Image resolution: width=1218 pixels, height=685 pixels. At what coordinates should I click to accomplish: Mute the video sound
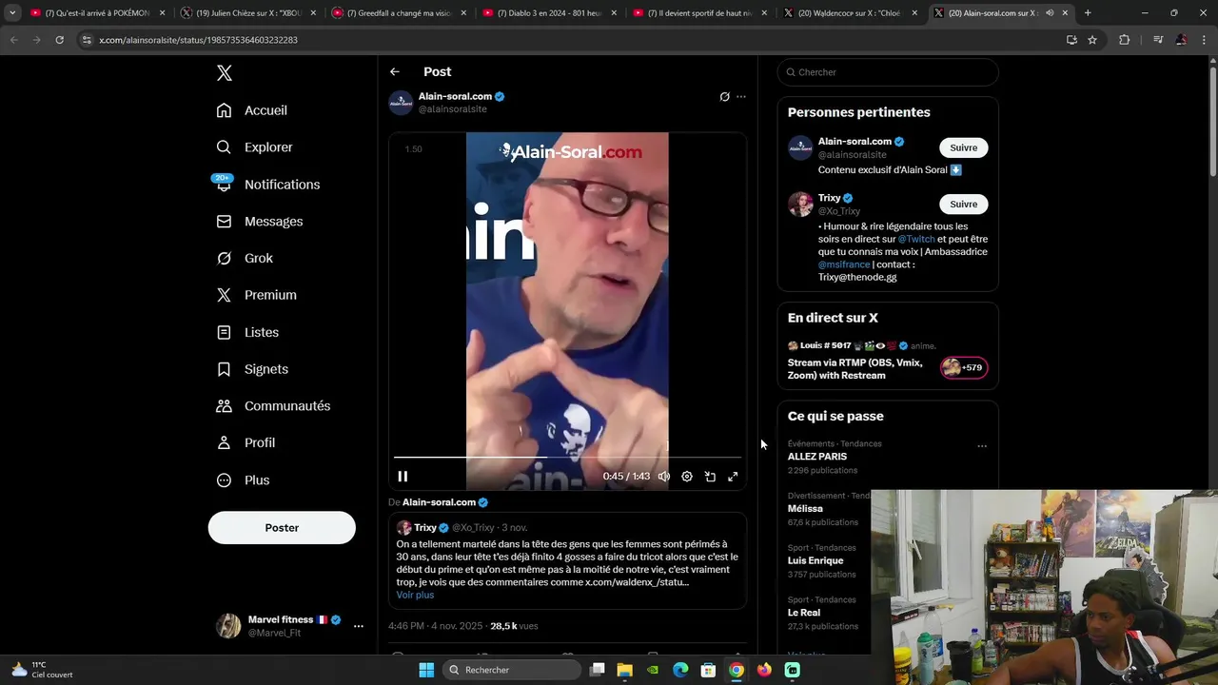(664, 477)
